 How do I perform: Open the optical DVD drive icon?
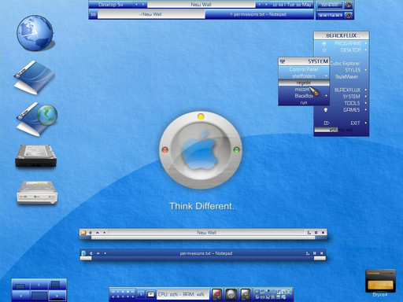(37, 193)
